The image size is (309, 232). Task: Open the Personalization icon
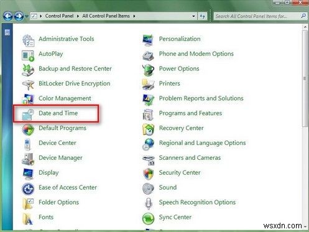point(149,40)
